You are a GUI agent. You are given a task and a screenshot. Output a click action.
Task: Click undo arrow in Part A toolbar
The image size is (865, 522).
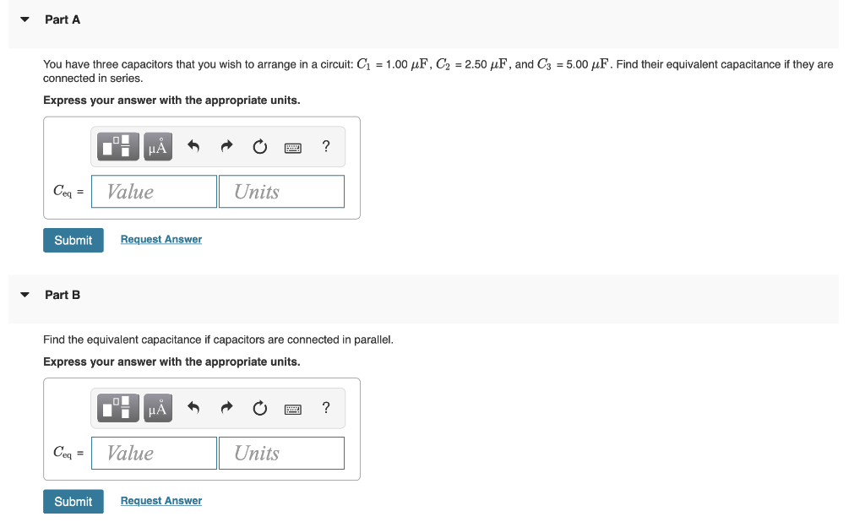pyautogui.click(x=193, y=146)
